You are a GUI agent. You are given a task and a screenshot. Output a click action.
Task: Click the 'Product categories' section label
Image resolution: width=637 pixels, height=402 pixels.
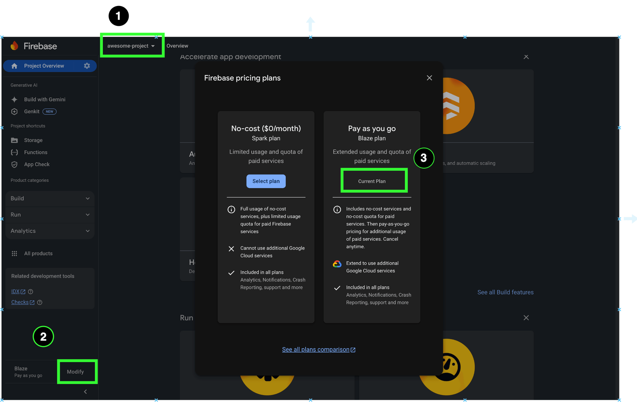(x=29, y=181)
